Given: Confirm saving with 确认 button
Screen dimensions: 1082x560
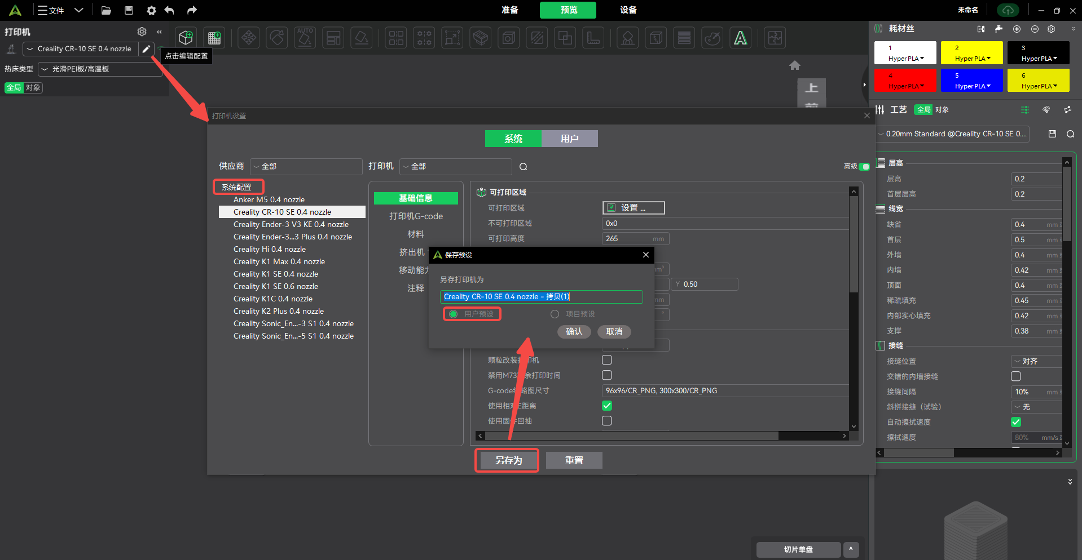Looking at the screenshot, I should click(574, 332).
